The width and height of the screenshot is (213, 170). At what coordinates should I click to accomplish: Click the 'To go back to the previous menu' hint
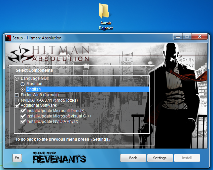click(63, 139)
